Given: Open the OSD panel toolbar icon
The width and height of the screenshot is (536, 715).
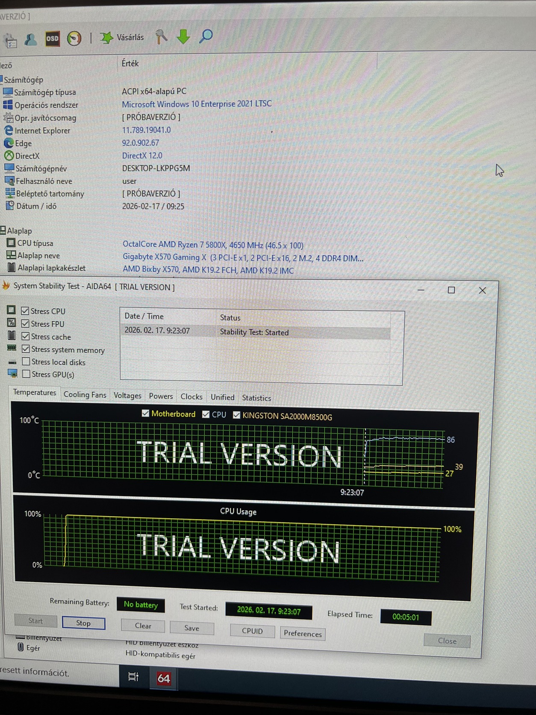Looking at the screenshot, I should point(53,39).
